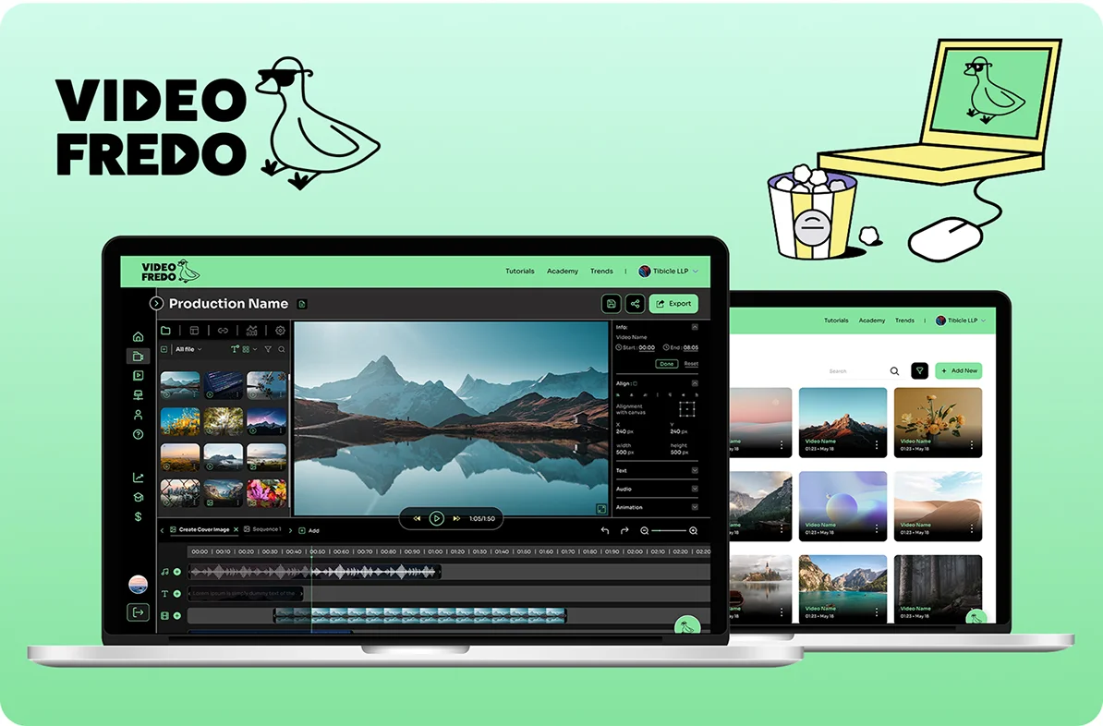This screenshot has height=726, width=1103.
Task: Click the filter button in the back window
Action: tap(919, 370)
